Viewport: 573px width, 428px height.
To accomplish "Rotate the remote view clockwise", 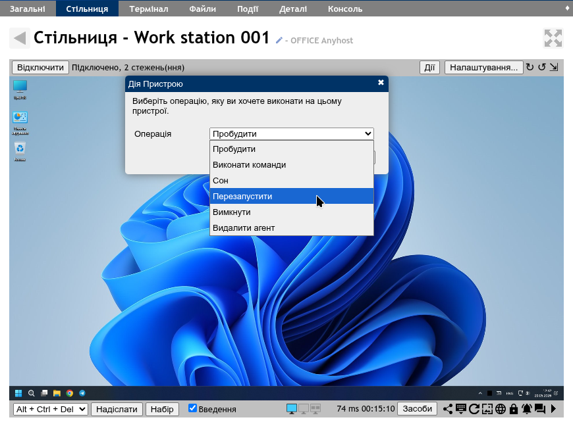I will tap(530, 67).
